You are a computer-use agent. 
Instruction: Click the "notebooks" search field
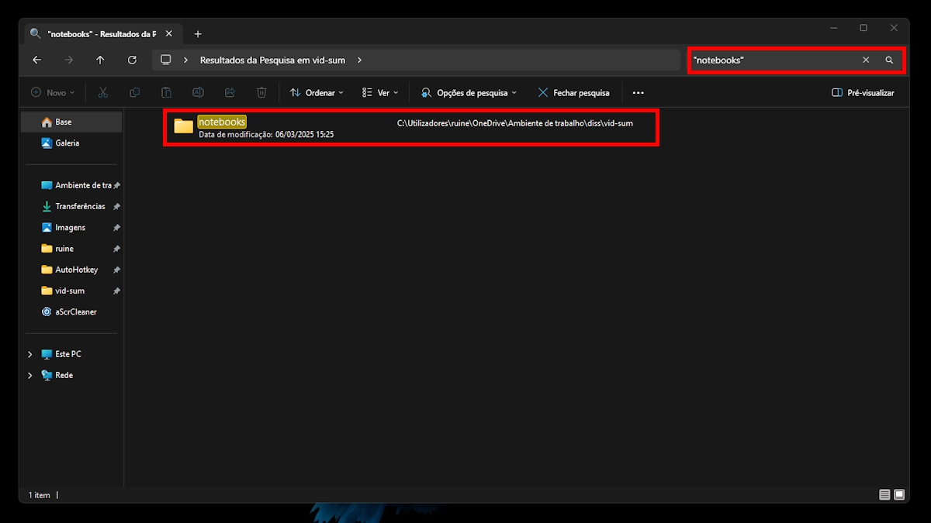point(772,60)
